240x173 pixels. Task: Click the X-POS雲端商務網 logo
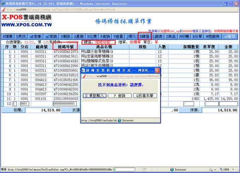[x=27, y=21]
